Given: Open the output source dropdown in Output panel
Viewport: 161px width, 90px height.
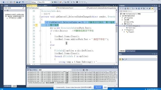Looking at the screenshot, I should [x=55, y=70].
